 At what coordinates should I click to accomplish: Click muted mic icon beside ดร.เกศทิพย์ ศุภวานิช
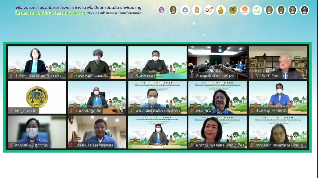[11, 145]
